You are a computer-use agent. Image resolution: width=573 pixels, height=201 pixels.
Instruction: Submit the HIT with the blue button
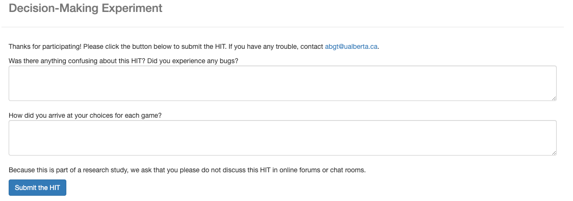[37, 188]
